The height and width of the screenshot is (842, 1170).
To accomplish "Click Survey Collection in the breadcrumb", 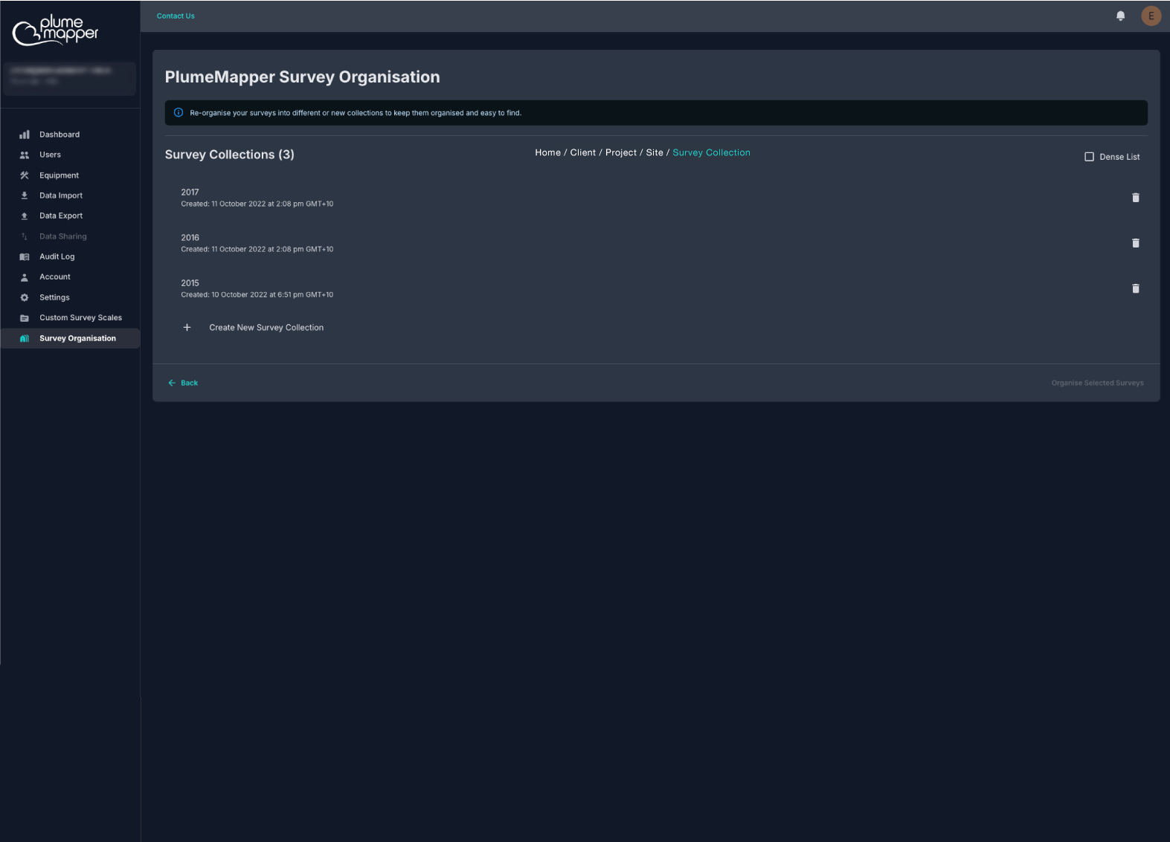I will point(711,152).
